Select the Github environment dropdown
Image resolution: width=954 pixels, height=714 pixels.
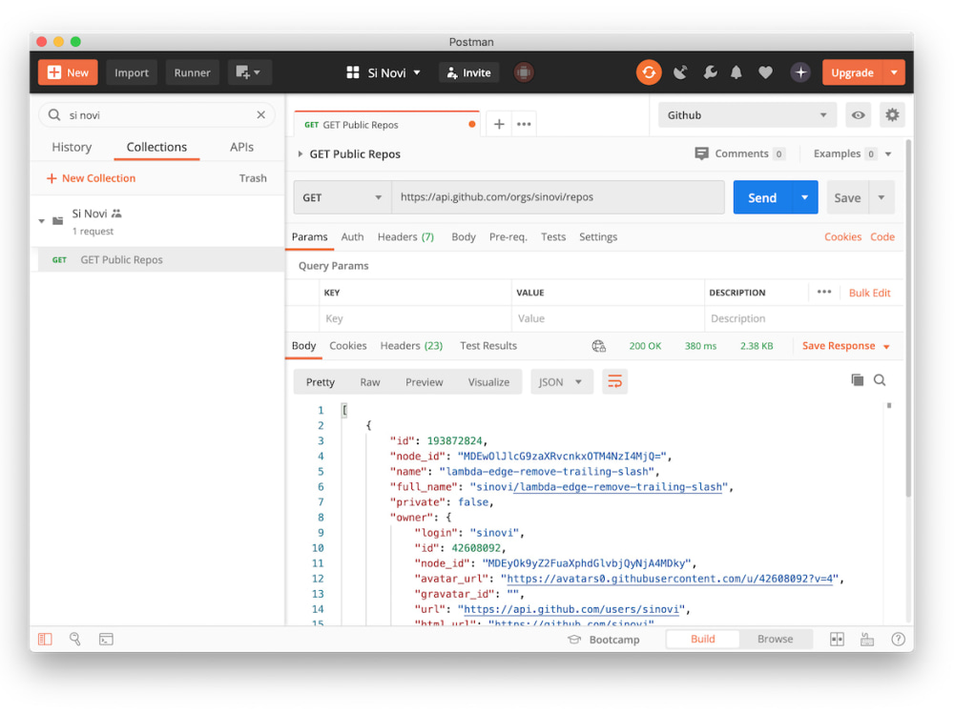pyautogui.click(x=747, y=115)
